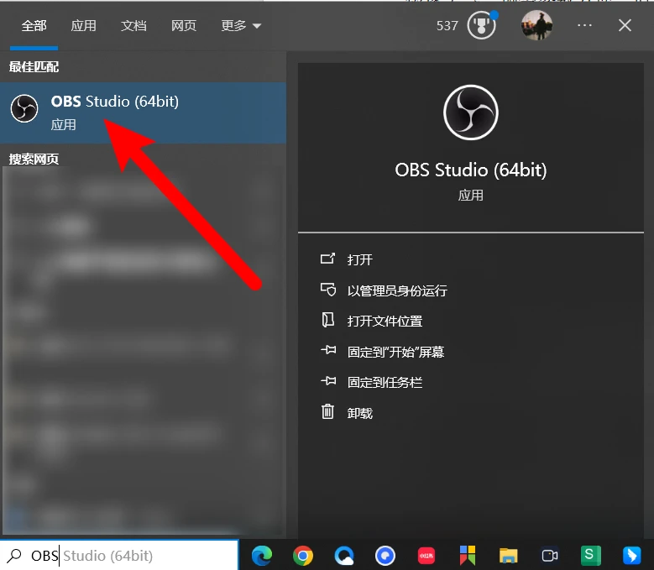The height and width of the screenshot is (570, 654).
Task: Click the search box containing OBS
Action: pos(119,555)
